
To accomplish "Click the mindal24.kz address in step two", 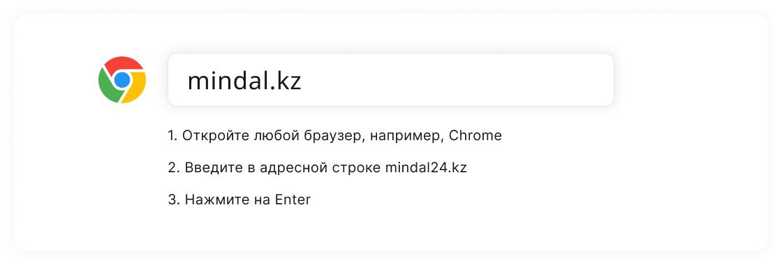I will (426, 168).
